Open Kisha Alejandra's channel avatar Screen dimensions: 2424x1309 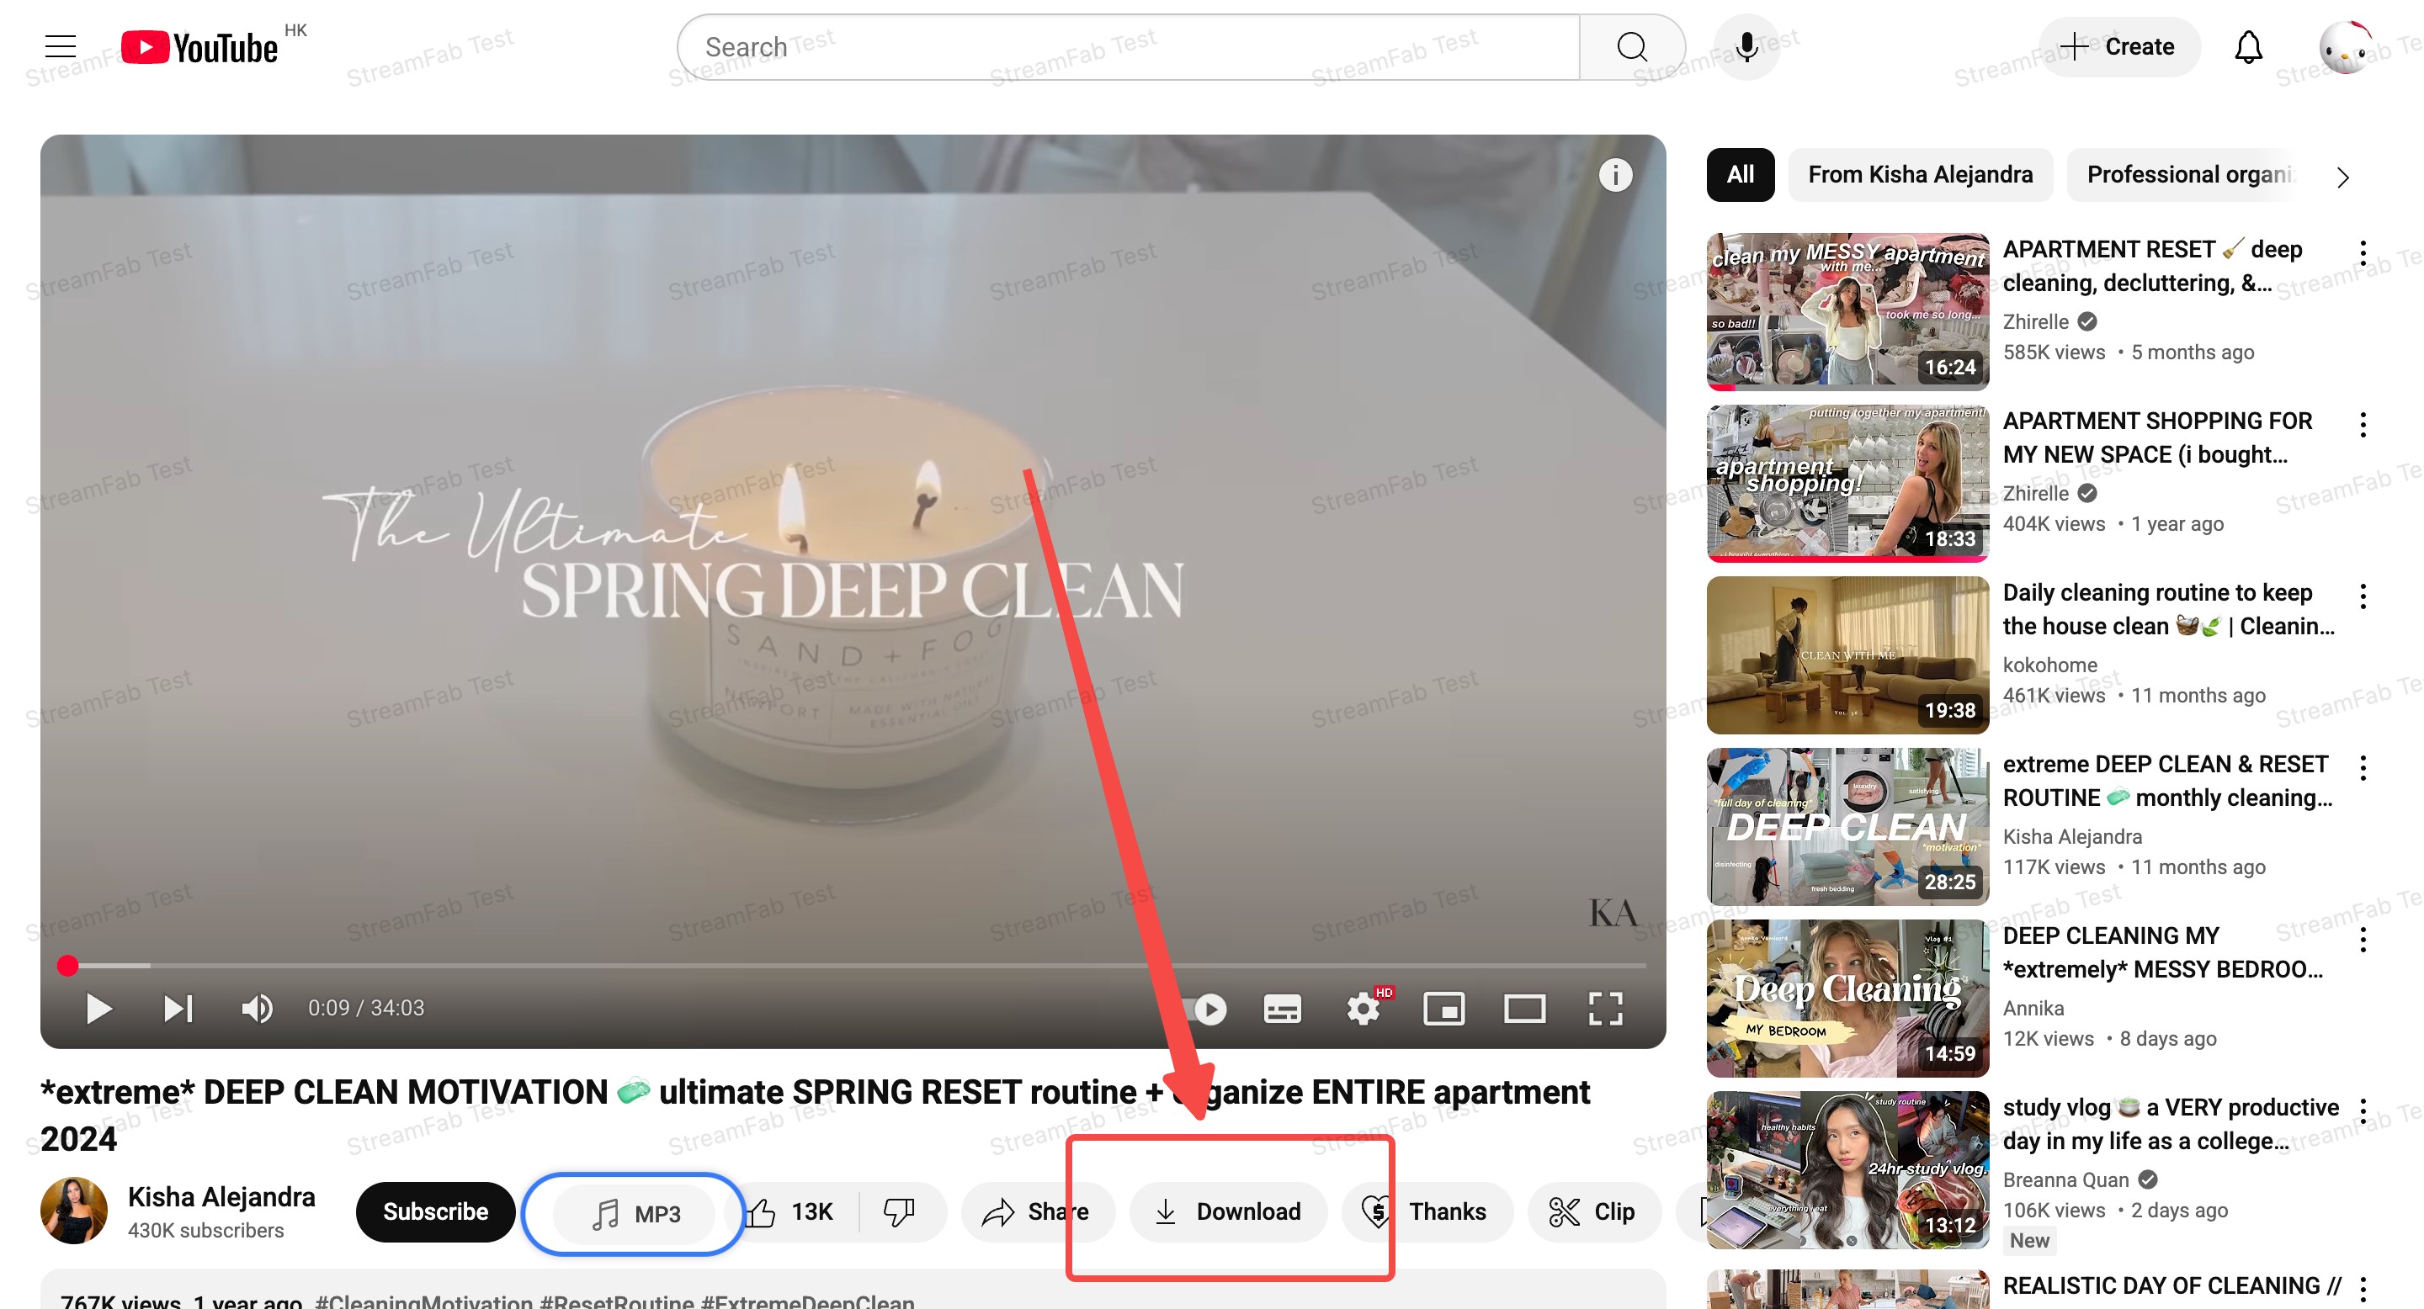pyautogui.click(x=73, y=1211)
